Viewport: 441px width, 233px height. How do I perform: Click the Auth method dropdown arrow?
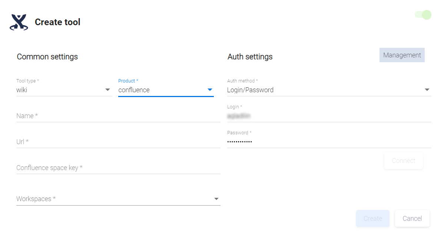tap(427, 90)
